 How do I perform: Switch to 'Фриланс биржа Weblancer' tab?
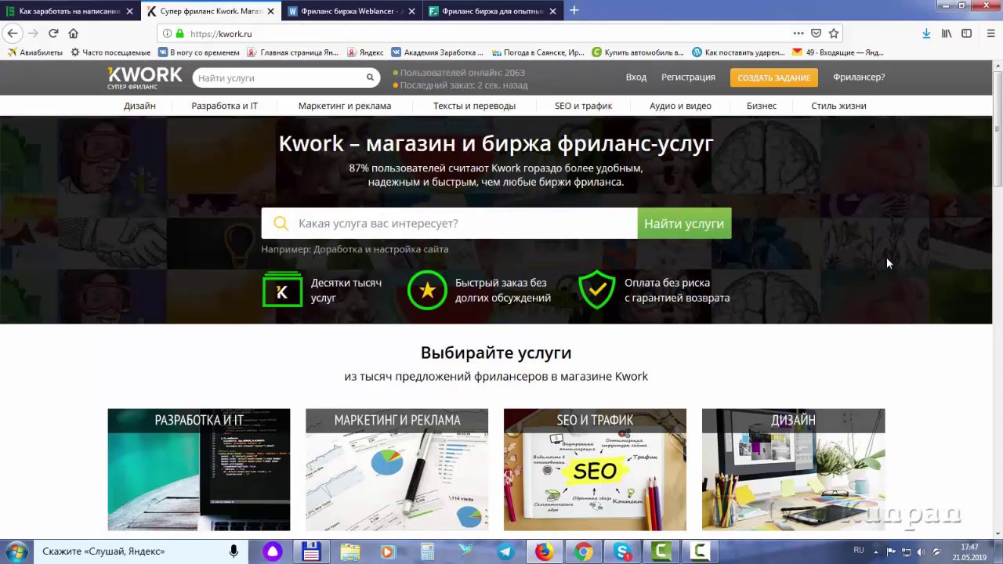[353, 11]
